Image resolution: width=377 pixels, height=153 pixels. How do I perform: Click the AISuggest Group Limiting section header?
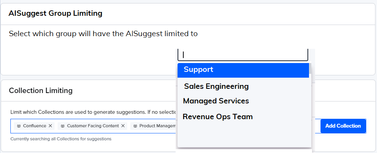[56, 13]
